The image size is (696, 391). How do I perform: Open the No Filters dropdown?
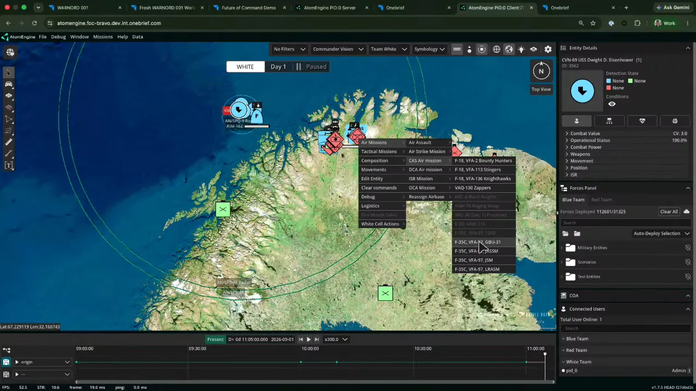tap(289, 49)
